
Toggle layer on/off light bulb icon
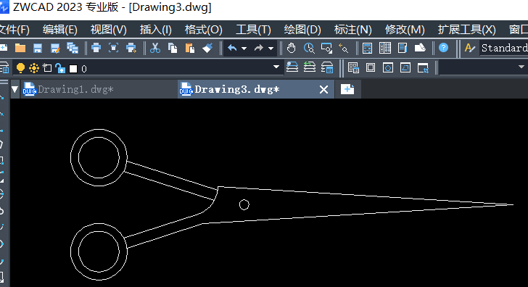[x=20, y=68]
